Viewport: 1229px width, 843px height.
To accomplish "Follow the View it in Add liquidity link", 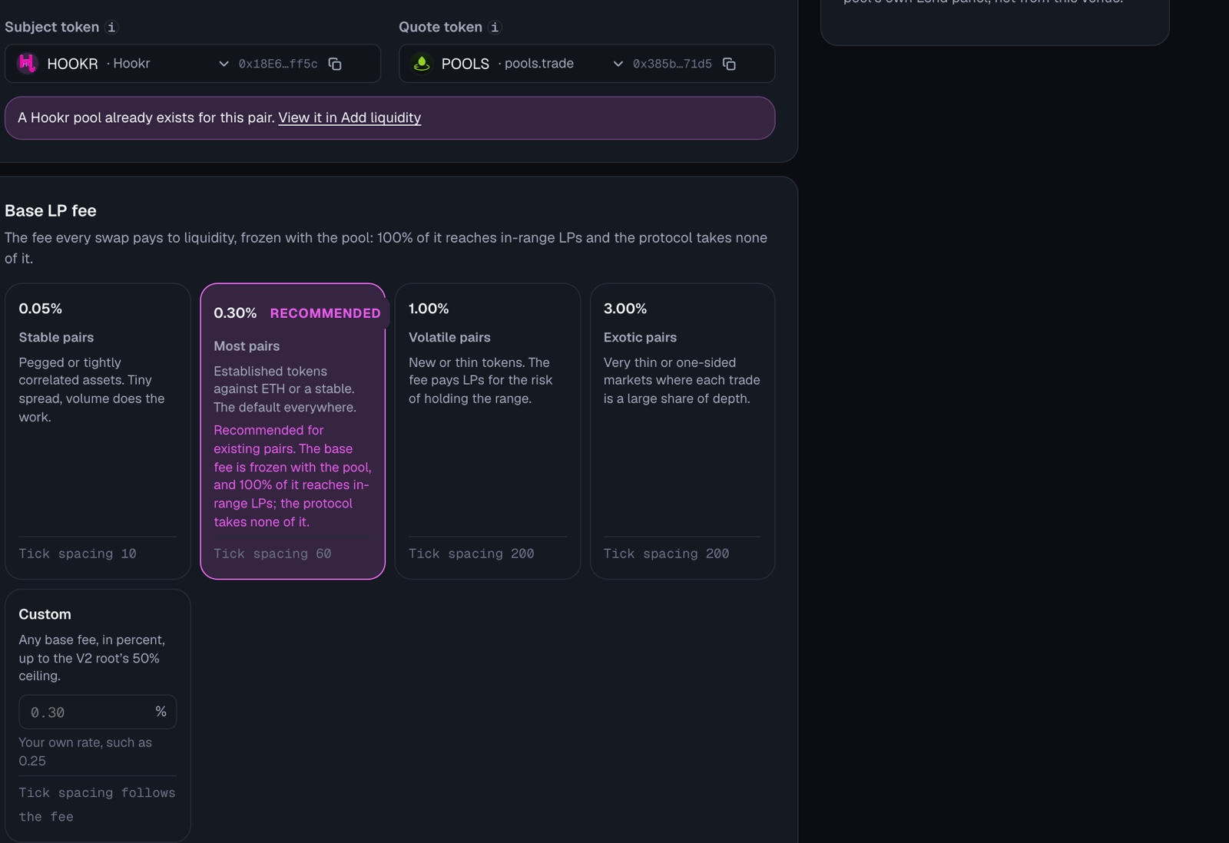I will tap(349, 117).
